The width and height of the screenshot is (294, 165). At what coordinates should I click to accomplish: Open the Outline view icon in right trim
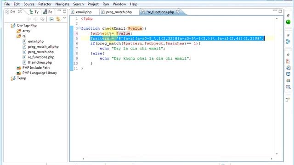[x=288, y=41]
